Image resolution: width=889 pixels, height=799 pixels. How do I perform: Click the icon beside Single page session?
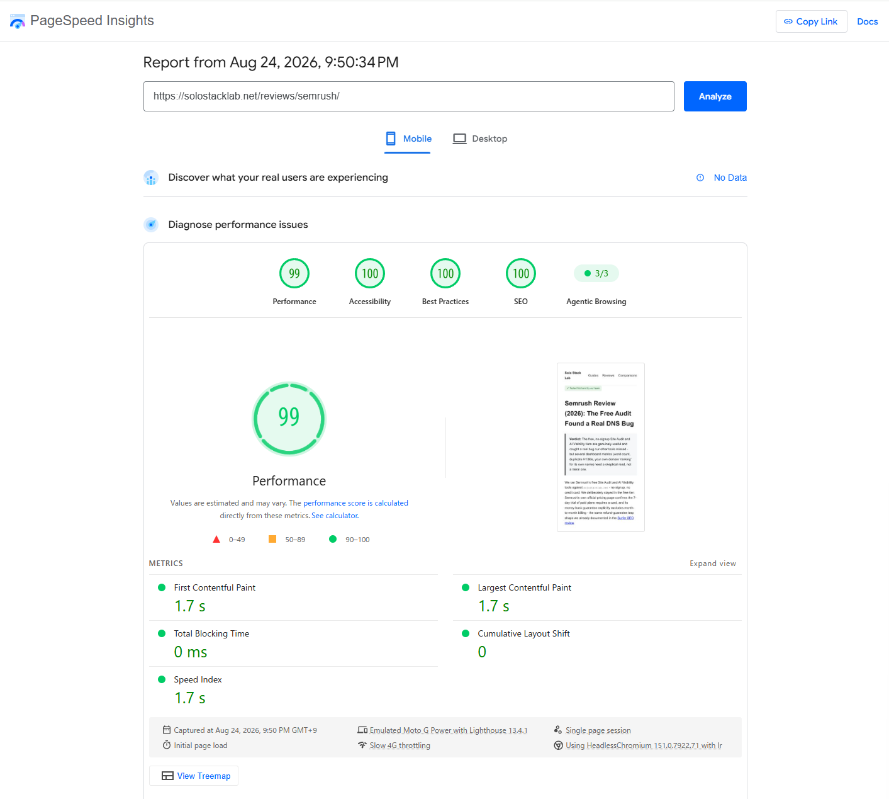[x=558, y=730]
